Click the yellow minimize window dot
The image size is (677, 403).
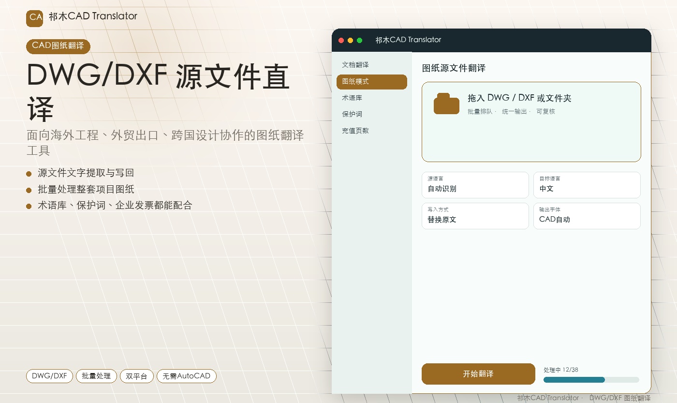(351, 40)
